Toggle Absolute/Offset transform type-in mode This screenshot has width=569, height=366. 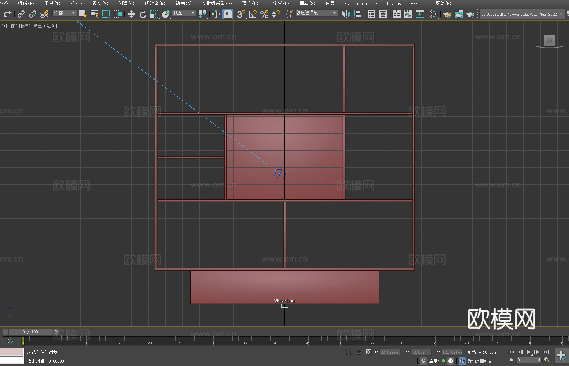coord(369,352)
